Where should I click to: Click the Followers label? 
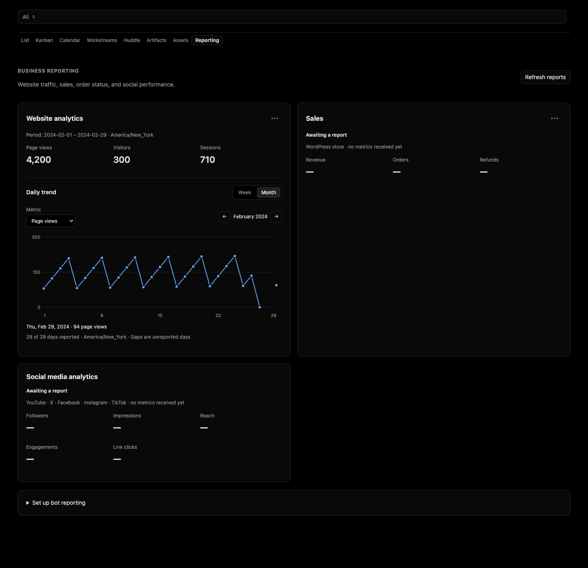(x=37, y=416)
